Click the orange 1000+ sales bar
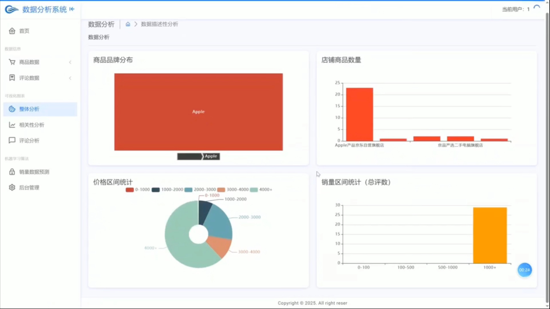Screen dimensions: 550x309 (x=490, y=235)
